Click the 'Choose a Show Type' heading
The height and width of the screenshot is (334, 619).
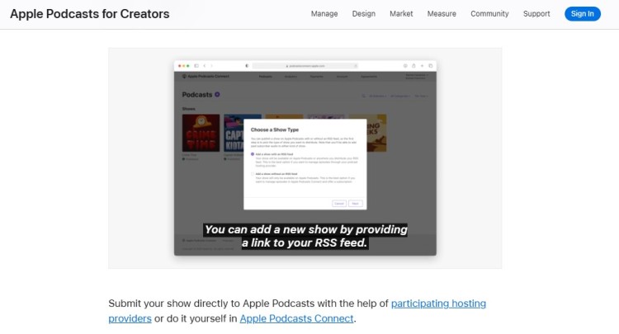click(275, 129)
